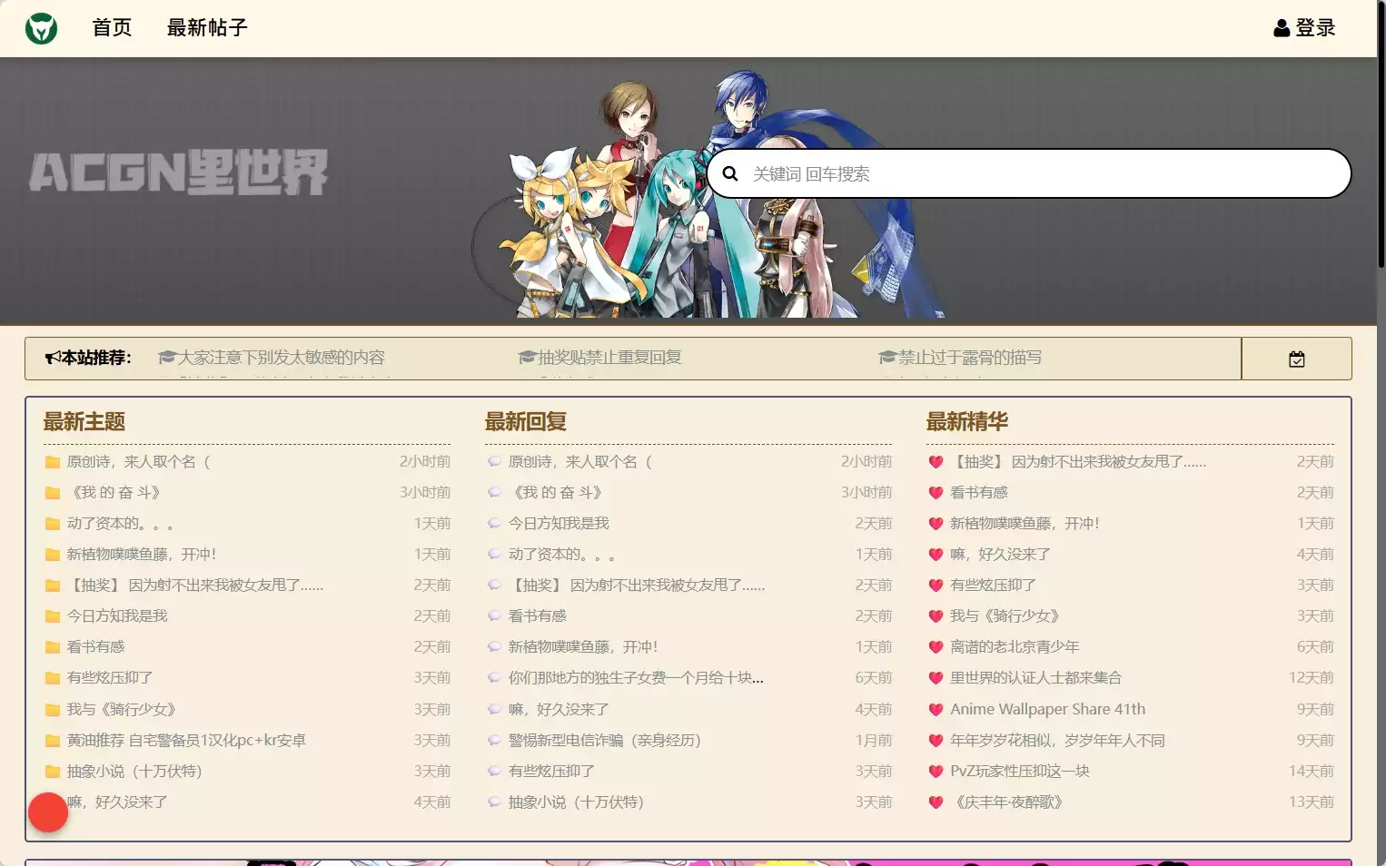Click heart icon beside PvZ玩家性压抑这一块
Image resolution: width=1386 pixels, height=866 pixels.
coord(936,772)
